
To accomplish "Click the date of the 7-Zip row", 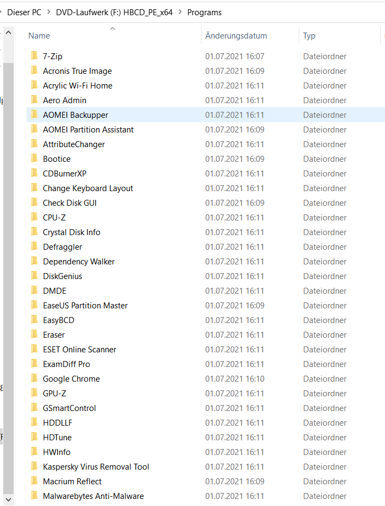I will (235, 56).
